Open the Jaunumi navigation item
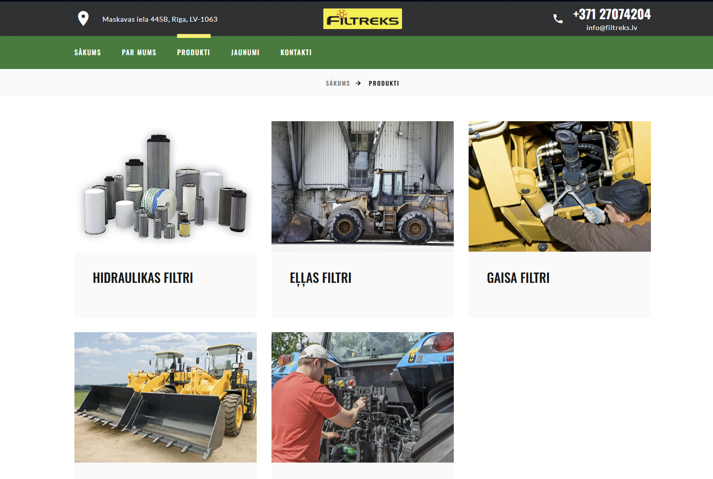This screenshot has width=713, height=479. (245, 52)
